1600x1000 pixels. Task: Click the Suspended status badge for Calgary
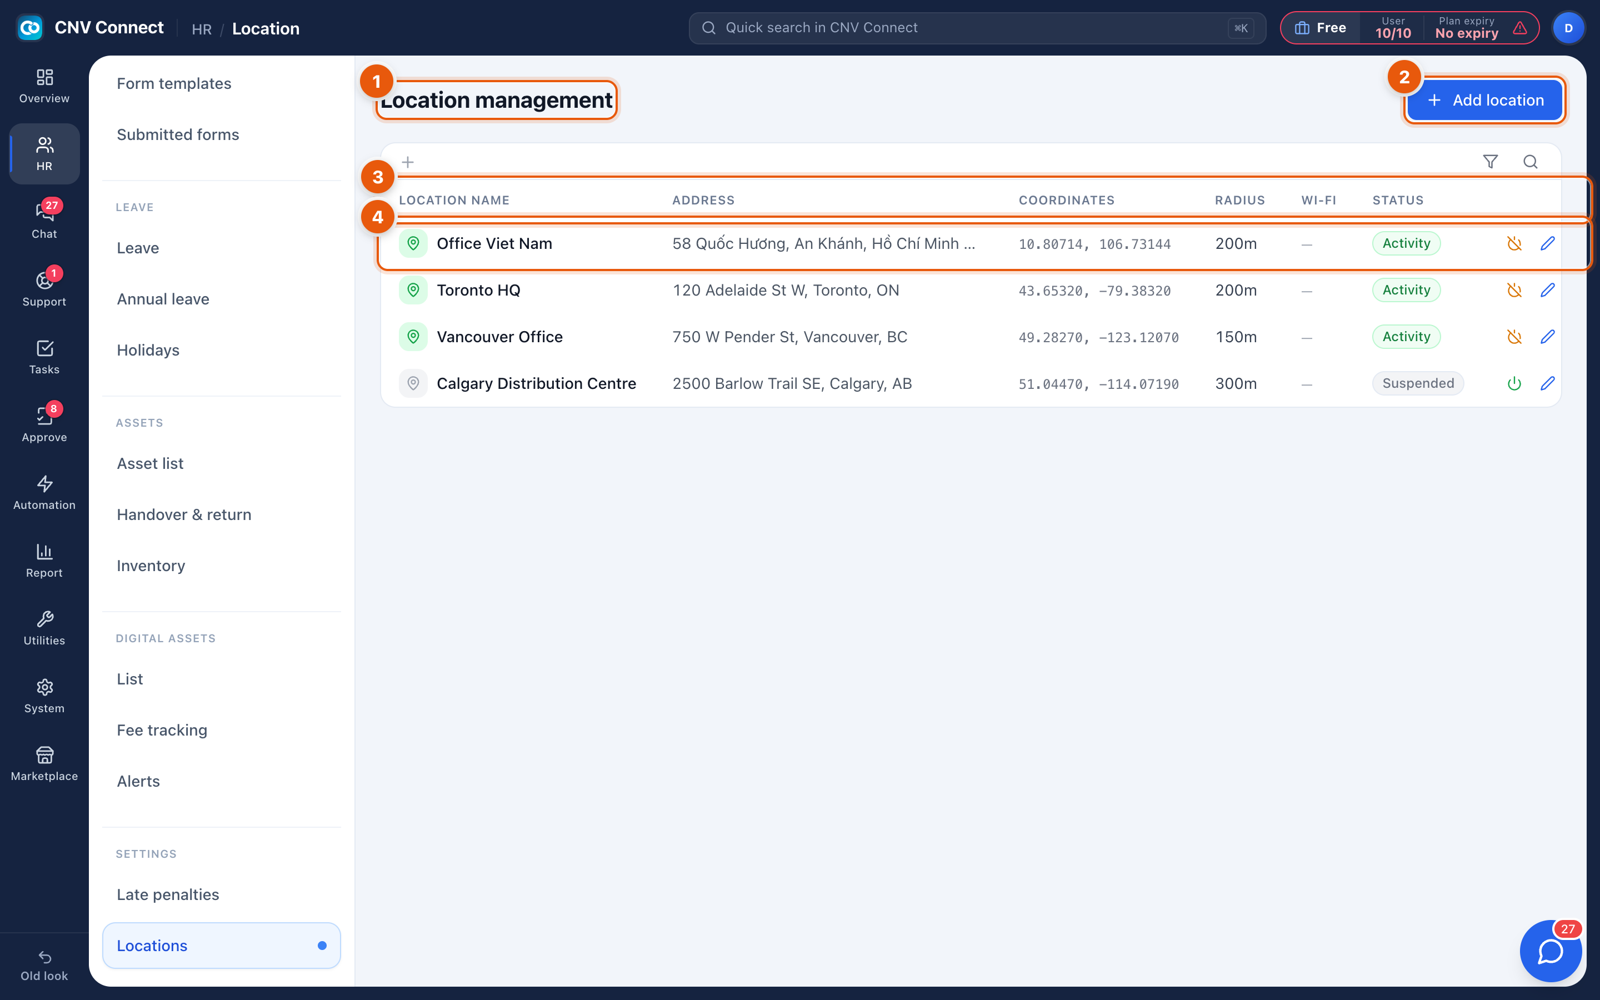click(1418, 383)
